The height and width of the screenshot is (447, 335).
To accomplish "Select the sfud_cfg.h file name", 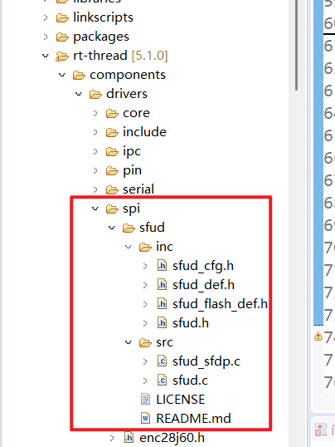I will (x=203, y=266).
